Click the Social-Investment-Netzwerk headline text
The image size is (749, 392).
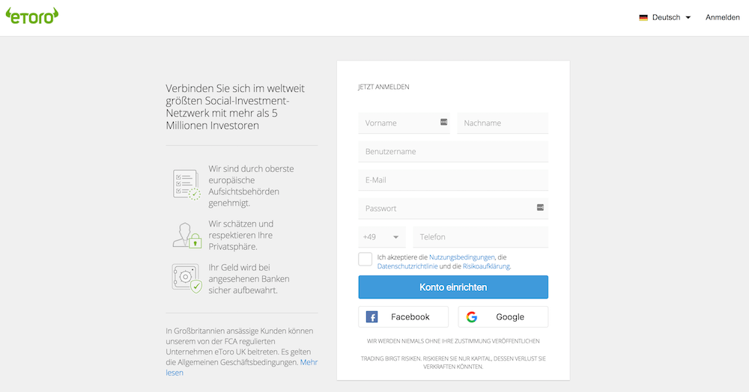235,107
